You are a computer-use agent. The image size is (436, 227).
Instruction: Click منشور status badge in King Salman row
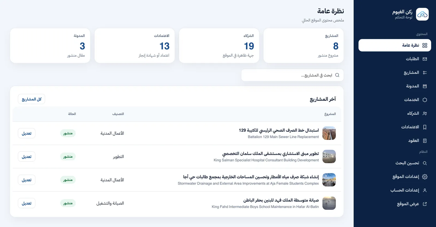click(68, 157)
